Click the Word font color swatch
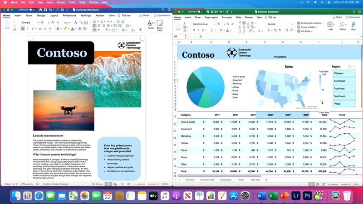This screenshot has width=363, height=204. 73,29
